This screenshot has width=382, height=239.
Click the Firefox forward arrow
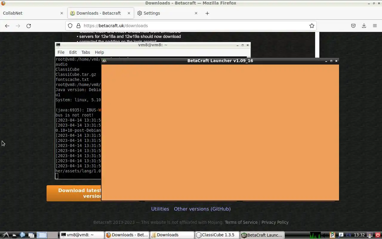pos(18,26)
